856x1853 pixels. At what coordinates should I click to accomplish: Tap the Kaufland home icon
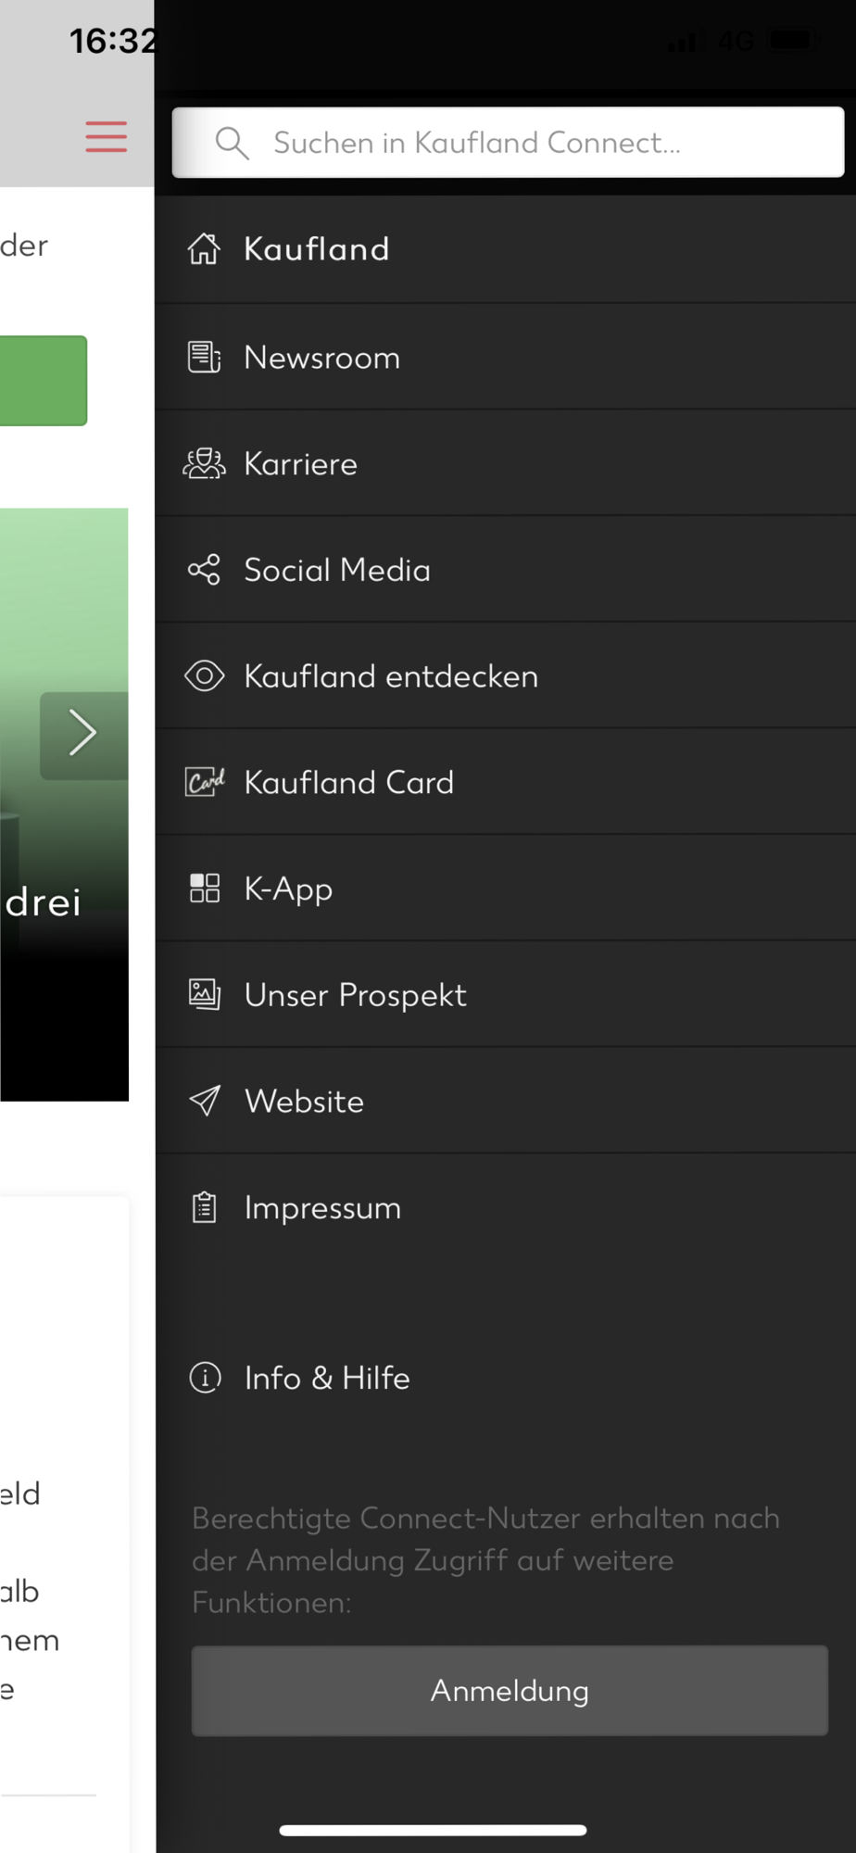coord(204,249)
